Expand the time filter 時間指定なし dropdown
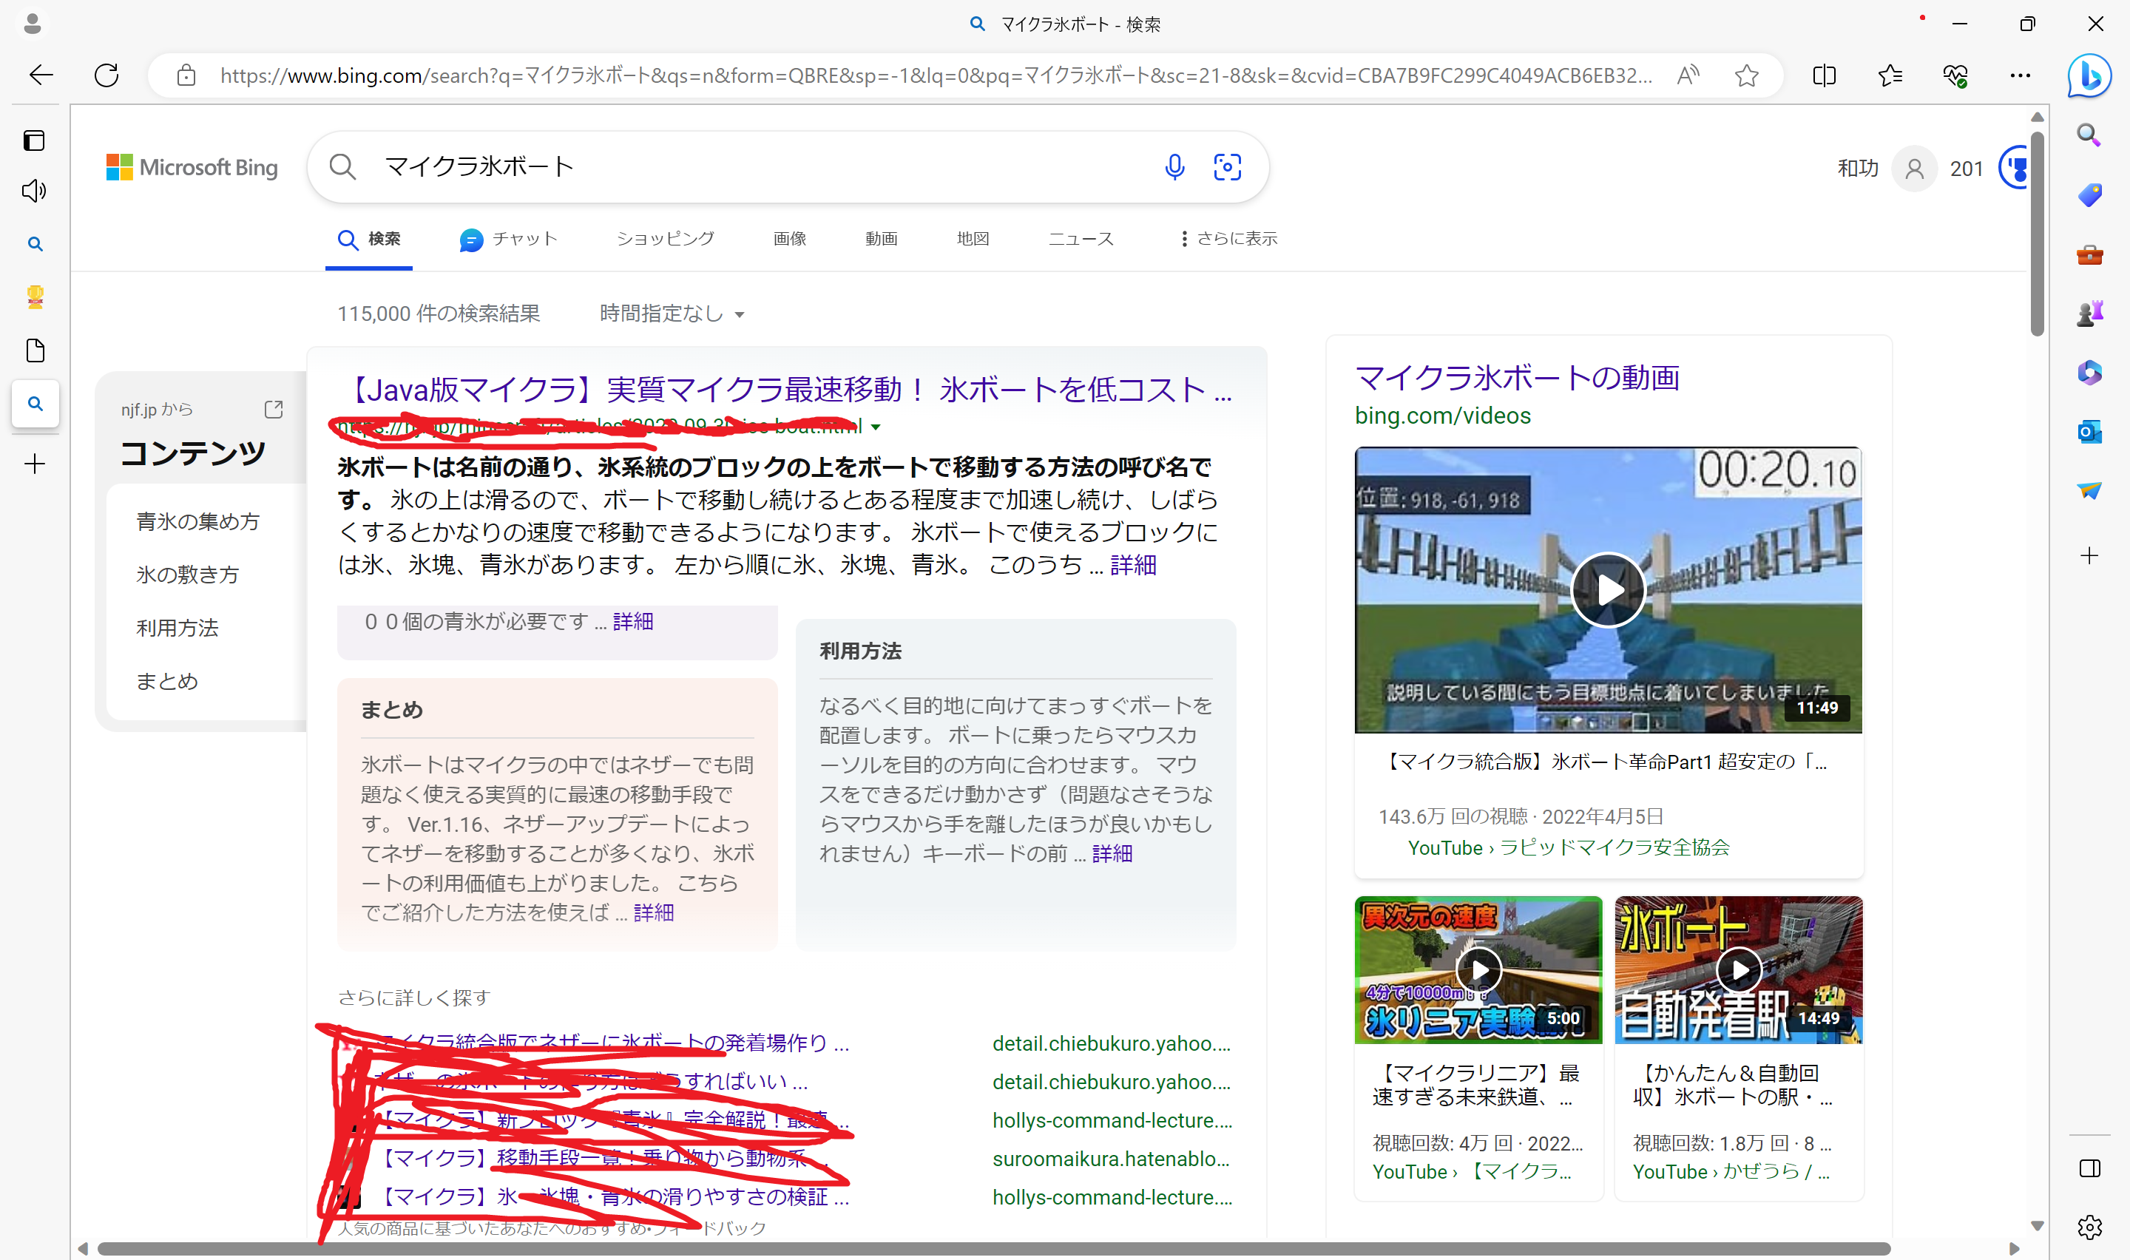Screen dimensions: 2130x1260 (x=672, y=314)
